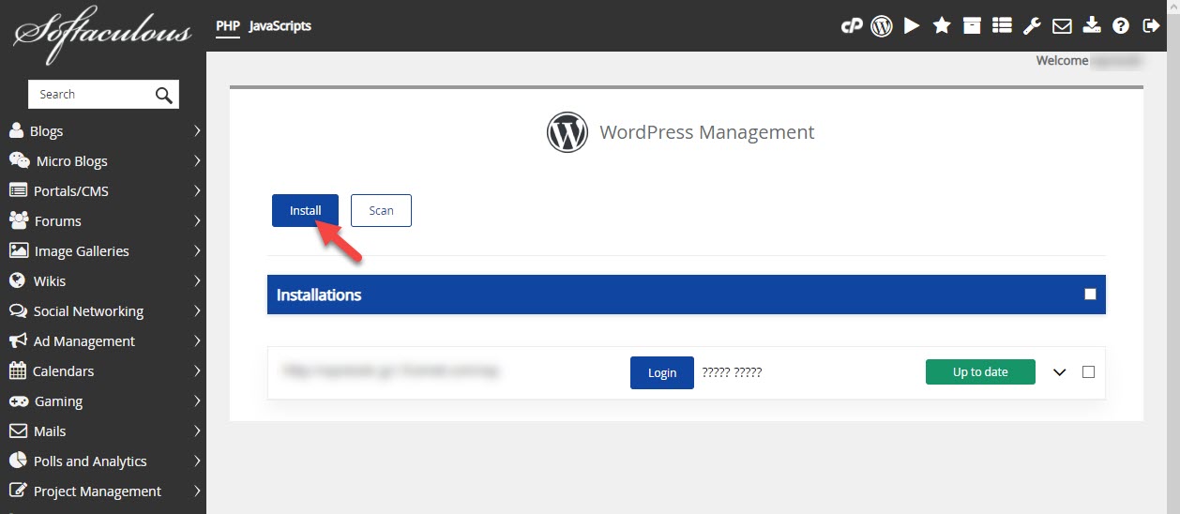Expand the Blogs category arrow
1180x514 pixels.
[x=197, y=130]
